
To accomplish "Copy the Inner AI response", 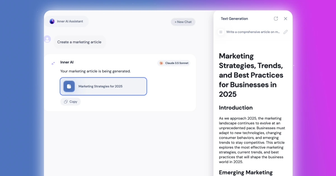I will [71, 102].
